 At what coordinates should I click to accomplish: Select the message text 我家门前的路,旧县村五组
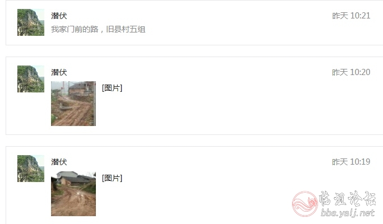(98, 29)
